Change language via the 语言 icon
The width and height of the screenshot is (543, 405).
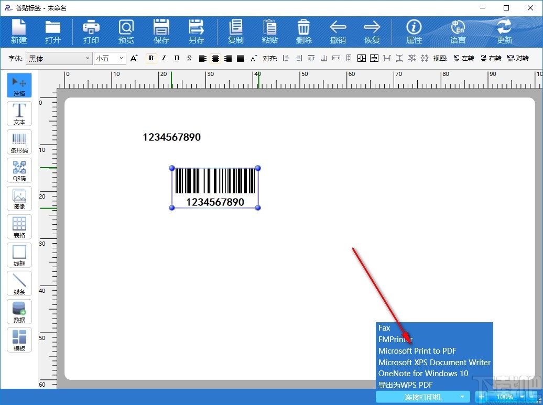pyautogui.click(x=458, y=31)
